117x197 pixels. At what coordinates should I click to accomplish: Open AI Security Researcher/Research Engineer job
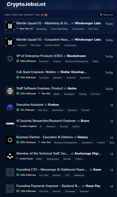[x=46, y=121]
